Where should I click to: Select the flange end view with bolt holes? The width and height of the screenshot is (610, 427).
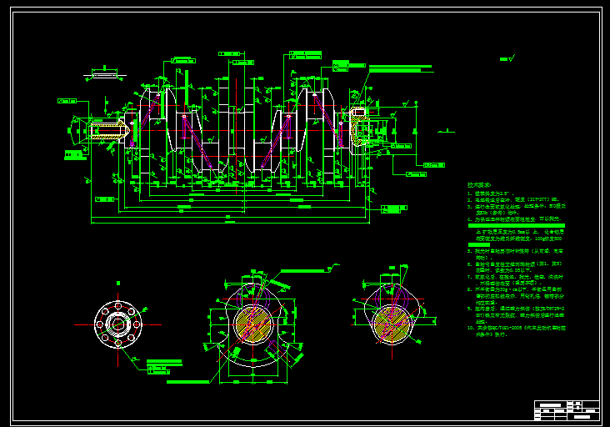click(x=117, y=324)
